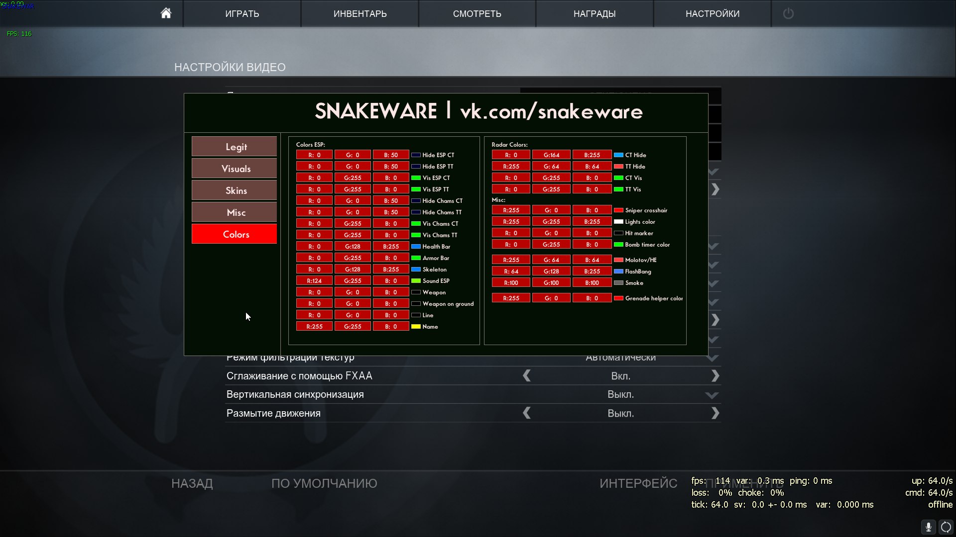956x537 pixels.
Task: Switch to the Visuals tab
Action: click(234, 169)
